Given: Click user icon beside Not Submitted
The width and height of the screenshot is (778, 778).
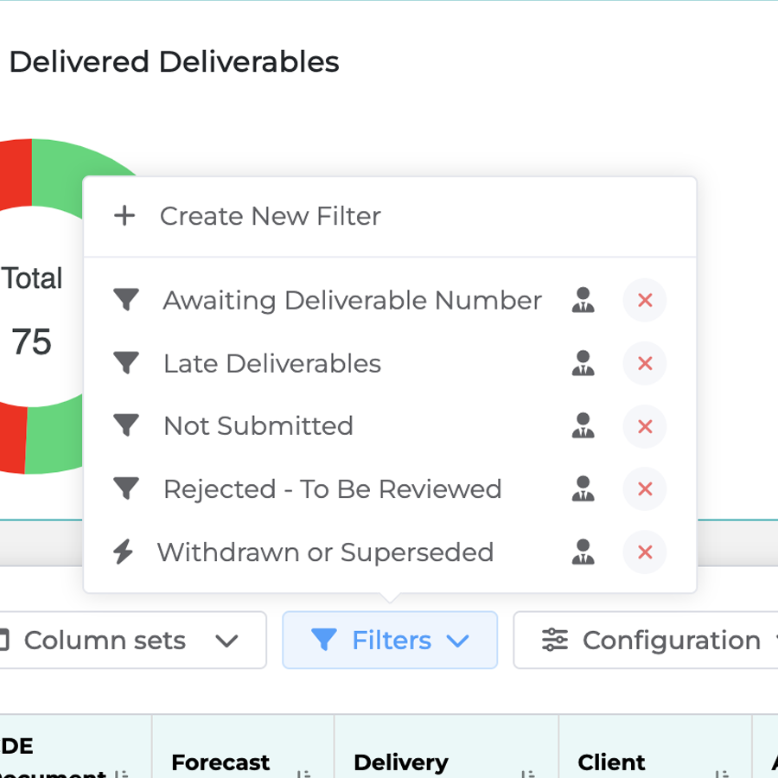Looking at the screenshot, I should coord(583,426).
